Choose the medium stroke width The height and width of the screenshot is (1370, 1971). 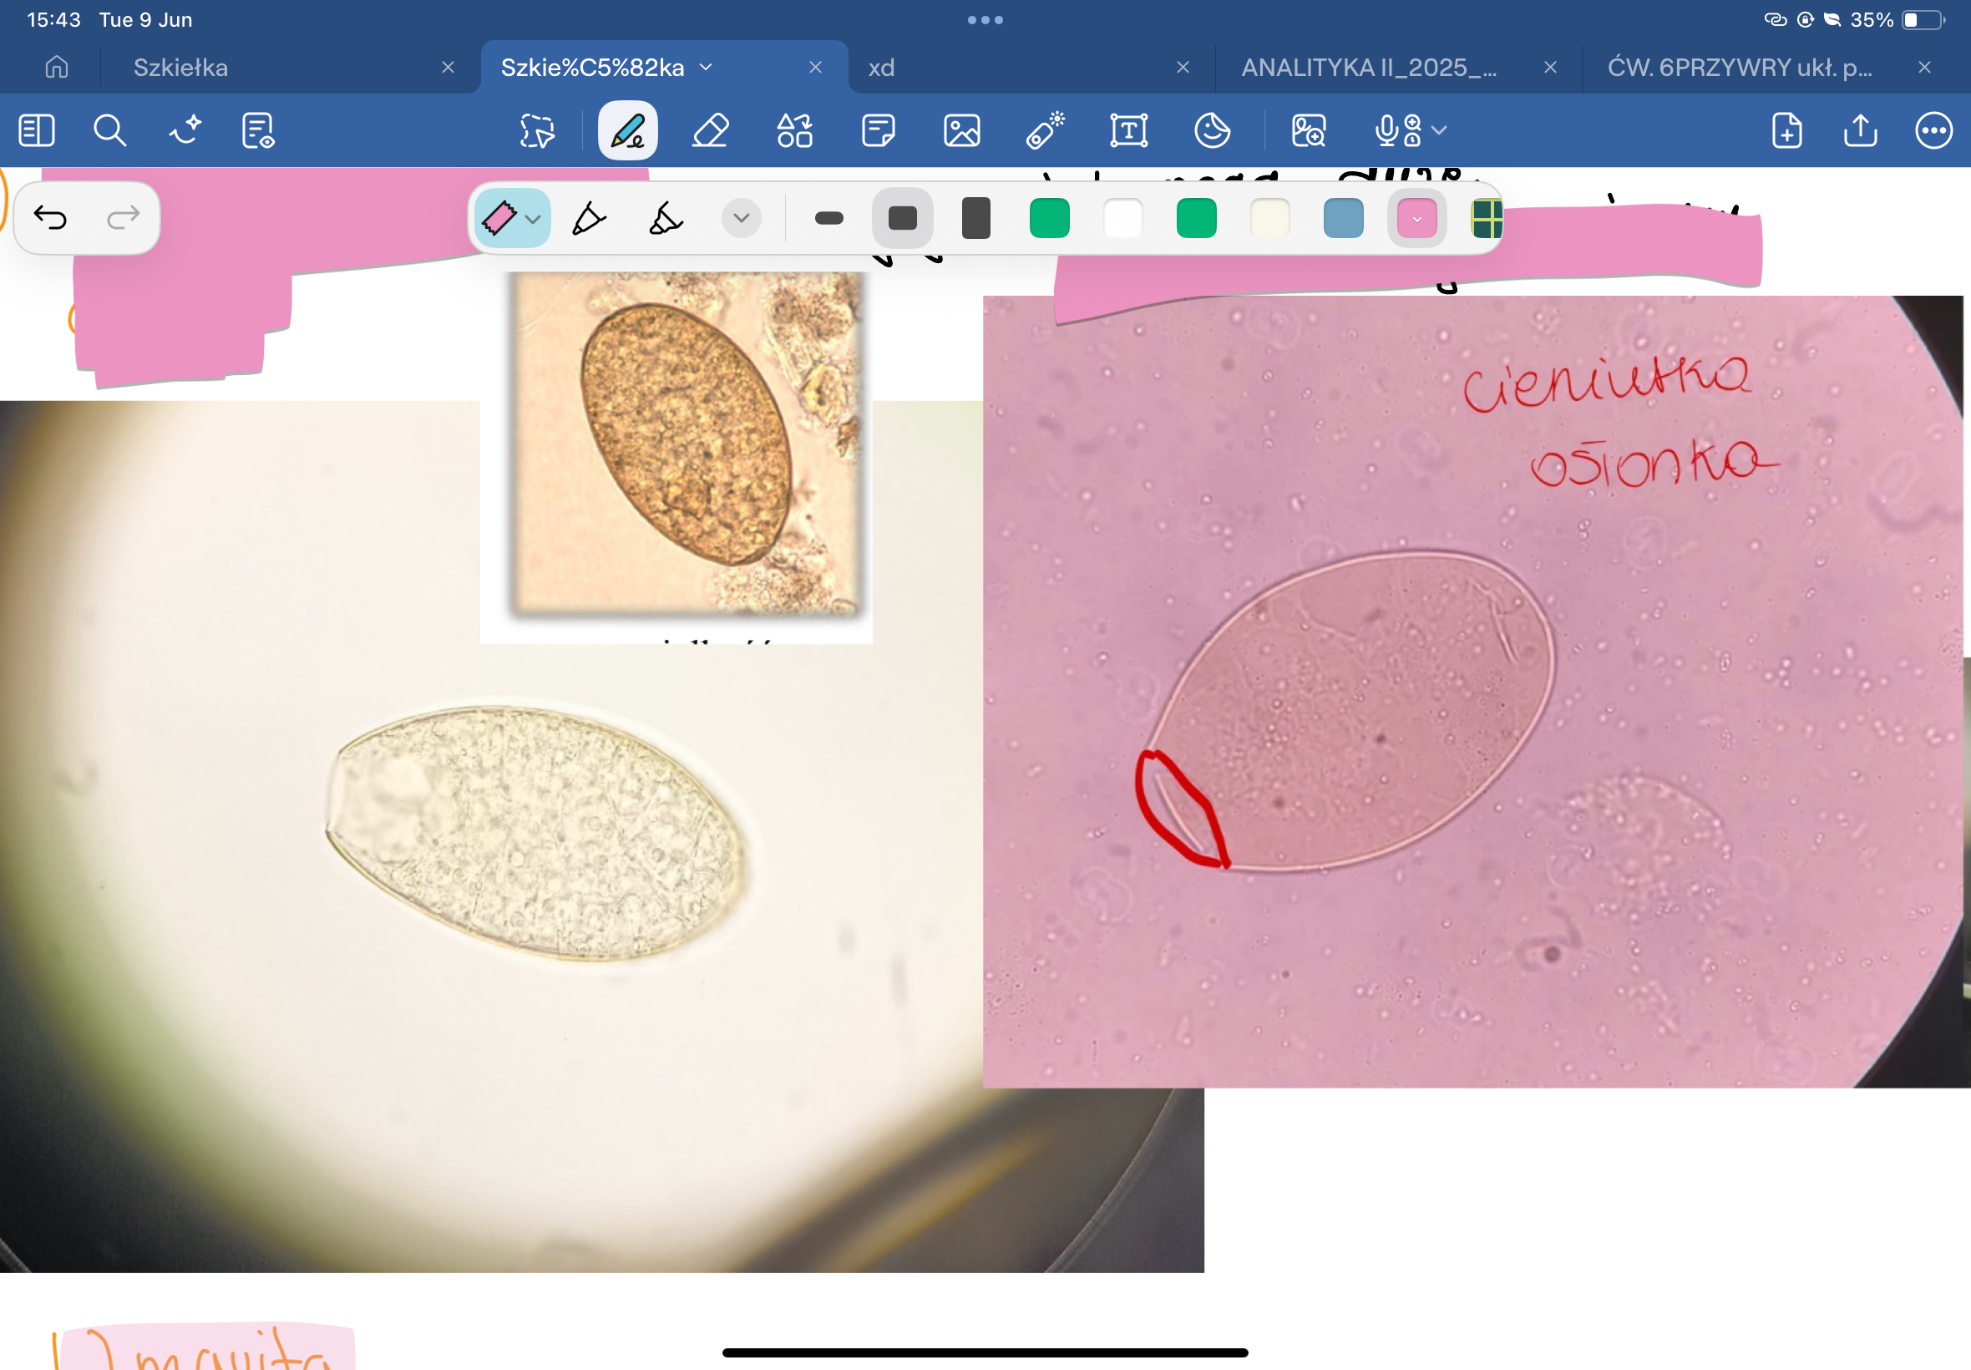point(903,218)
